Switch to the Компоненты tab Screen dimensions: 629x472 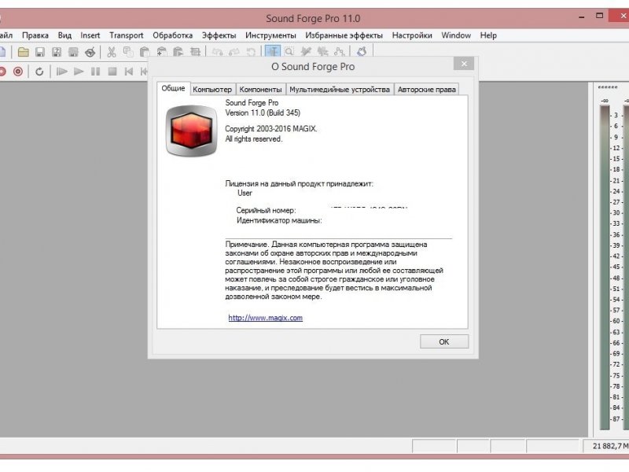(261, 90)
